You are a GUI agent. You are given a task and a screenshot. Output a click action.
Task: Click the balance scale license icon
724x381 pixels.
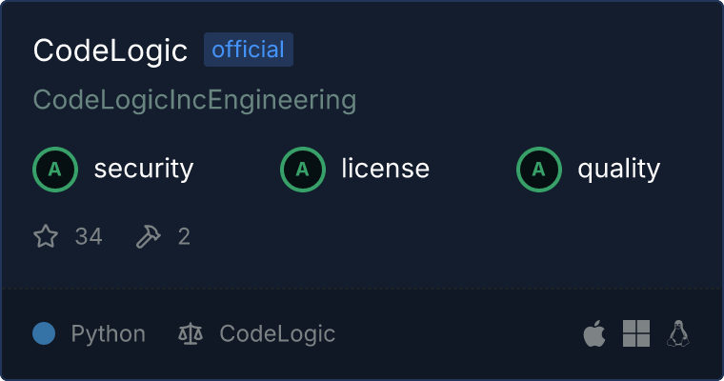[x=191, y=334]
